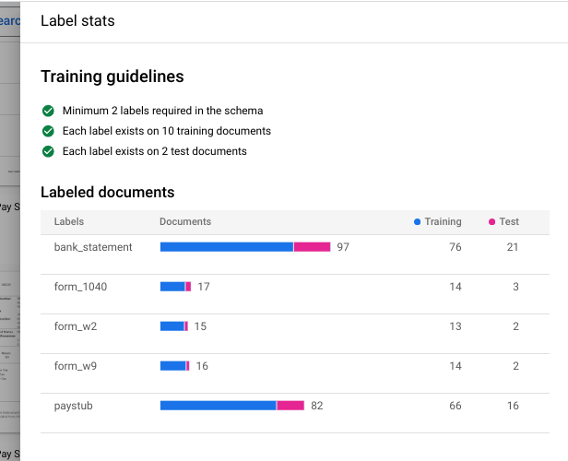Select the form_w2 label
The width and height of the screenshot is (568, 461).
pyautogui.click(x=77, y=326)
